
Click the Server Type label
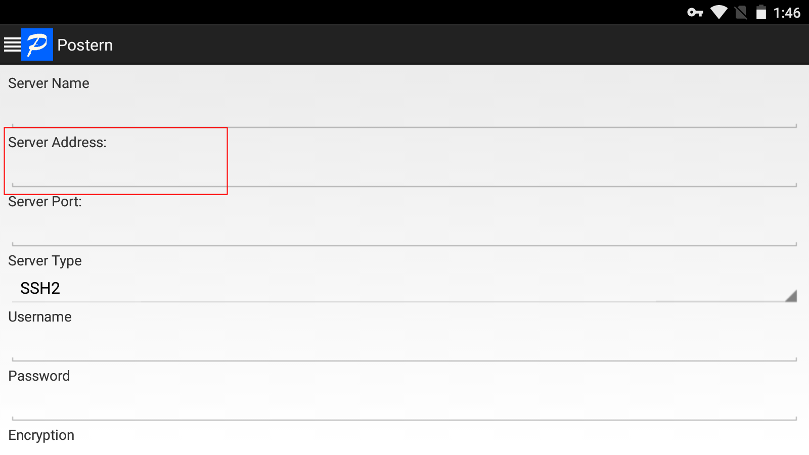click(x=45, y=261)
